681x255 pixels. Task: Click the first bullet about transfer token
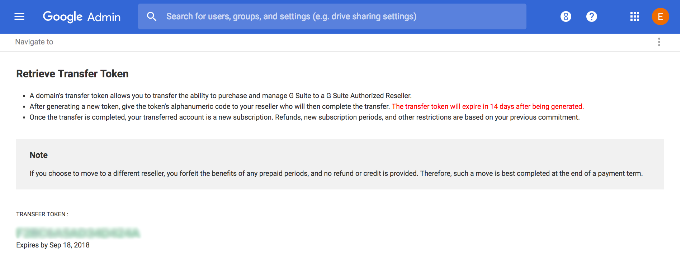[221, 96]
